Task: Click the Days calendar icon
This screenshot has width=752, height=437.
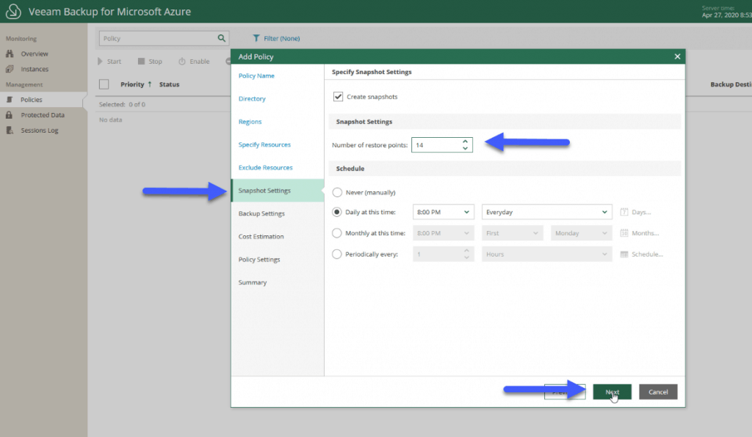Action: tap(624, 212)
